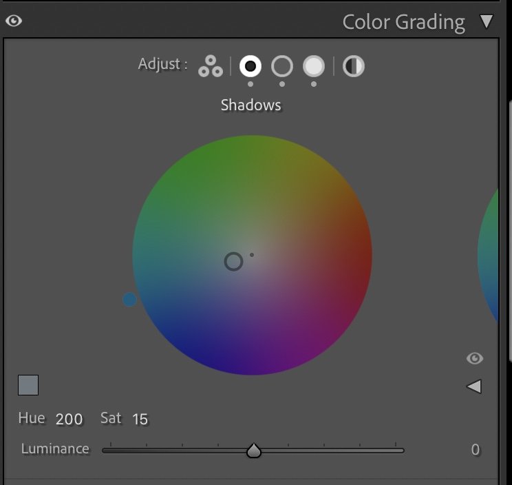Image resolution: width=512 pixels, height=485 pixels.
Task: Toggle the shadows wheel eye visibility icon
Action: pyautogui.click(x=474, y=358)
